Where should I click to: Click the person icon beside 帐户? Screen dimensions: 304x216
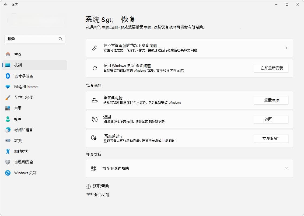tap(8, 119)
